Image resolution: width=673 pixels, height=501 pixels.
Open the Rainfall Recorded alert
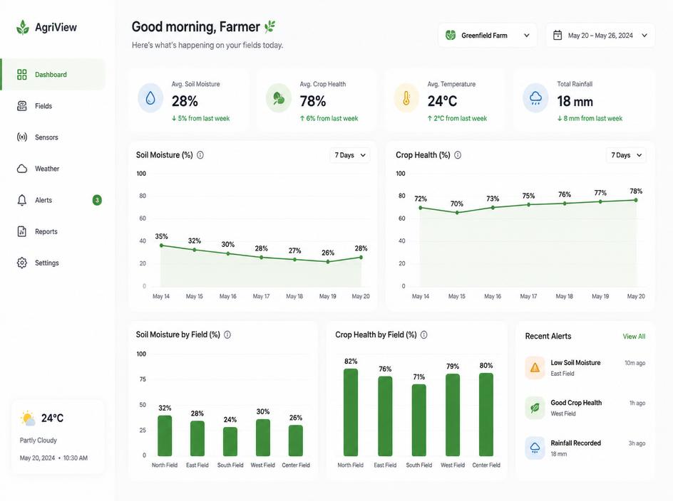click(x=585, y=448)
